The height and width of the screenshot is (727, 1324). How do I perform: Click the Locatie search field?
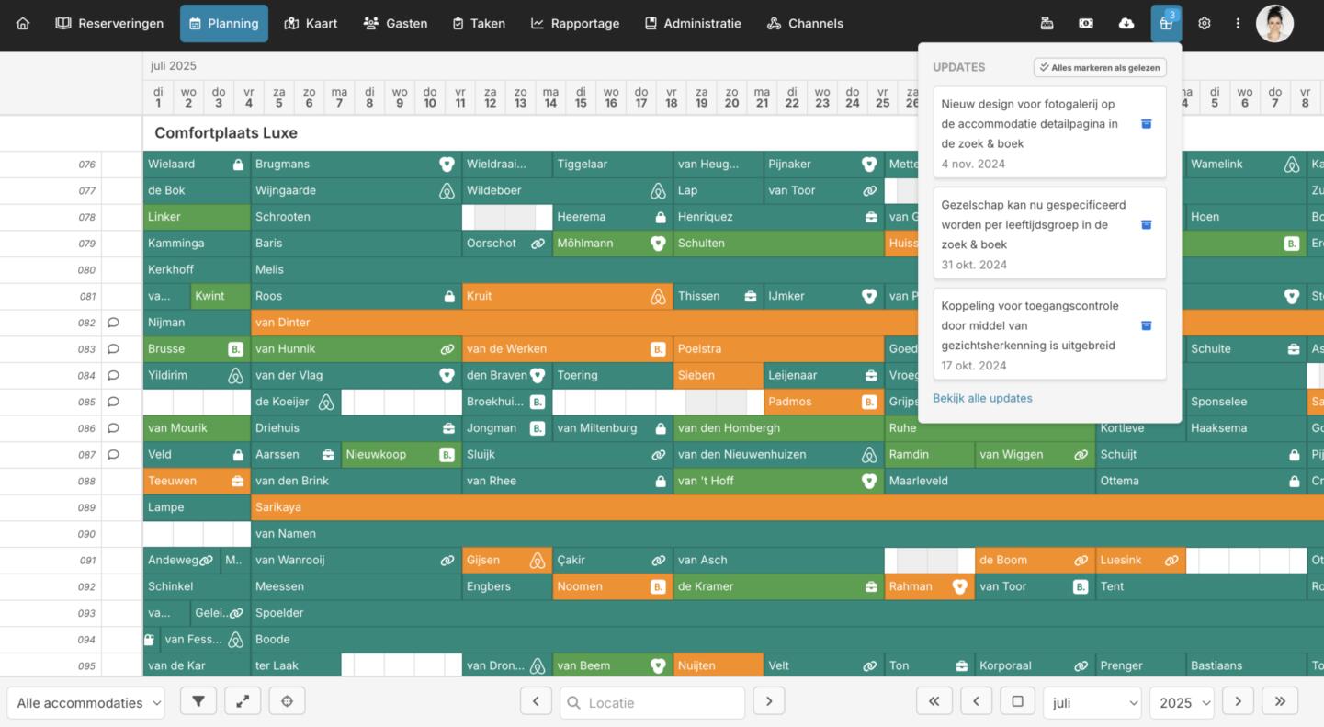pyautogui.click(x=652, y=702)
